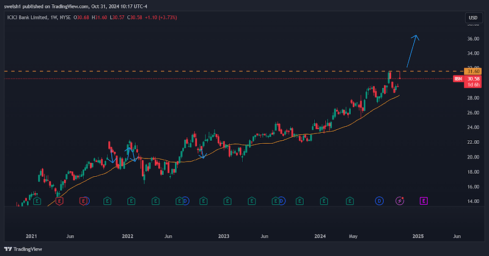Click the 14.00 price axis label
The image size is (489, 256).
pyautogui.click(x=473, y=201)
